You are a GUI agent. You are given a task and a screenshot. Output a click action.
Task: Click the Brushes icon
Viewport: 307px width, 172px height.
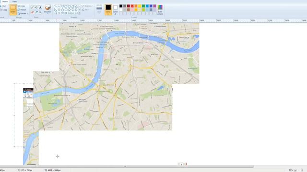tap(48, 8)
